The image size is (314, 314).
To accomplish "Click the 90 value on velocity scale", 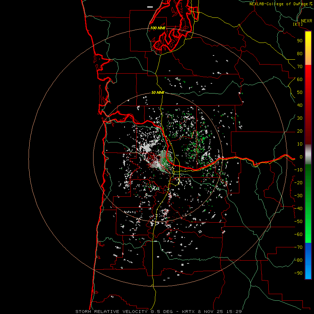I will tap(300, 41).
